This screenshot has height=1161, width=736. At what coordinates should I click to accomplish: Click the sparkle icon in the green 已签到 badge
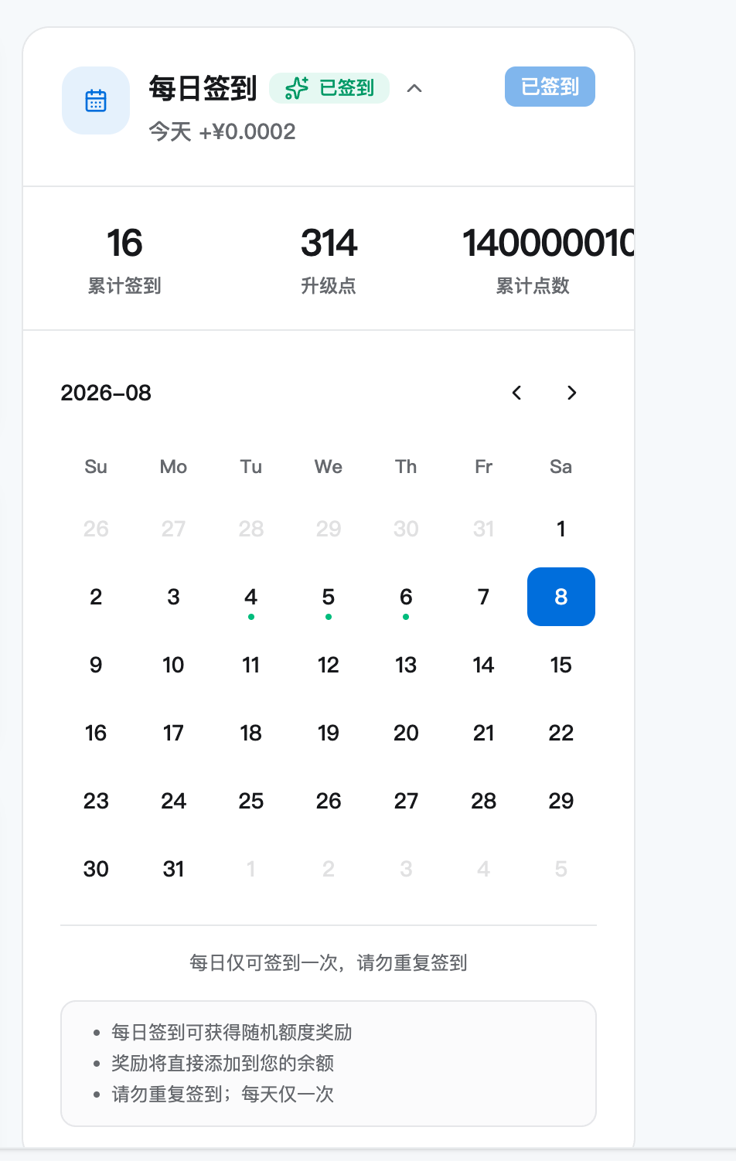pos(297,88)
